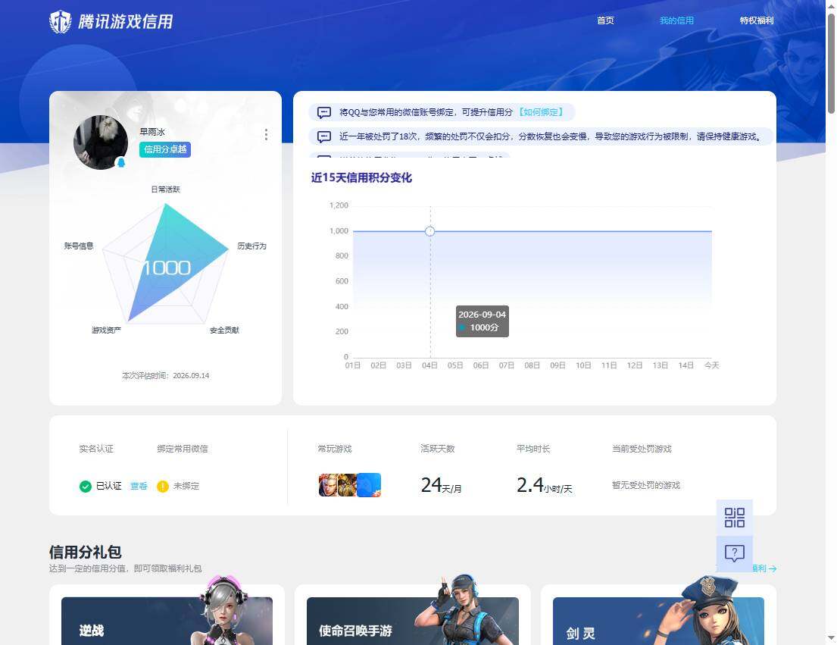Click the green verified check icon
The height and width of the screenshot is (645, 837).
pos(86,487)
